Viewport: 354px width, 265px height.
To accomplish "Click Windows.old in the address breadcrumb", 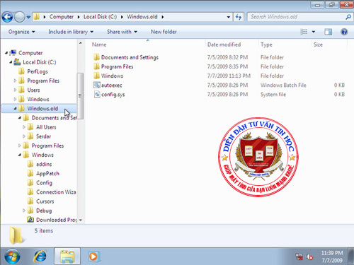I will 142,17.
